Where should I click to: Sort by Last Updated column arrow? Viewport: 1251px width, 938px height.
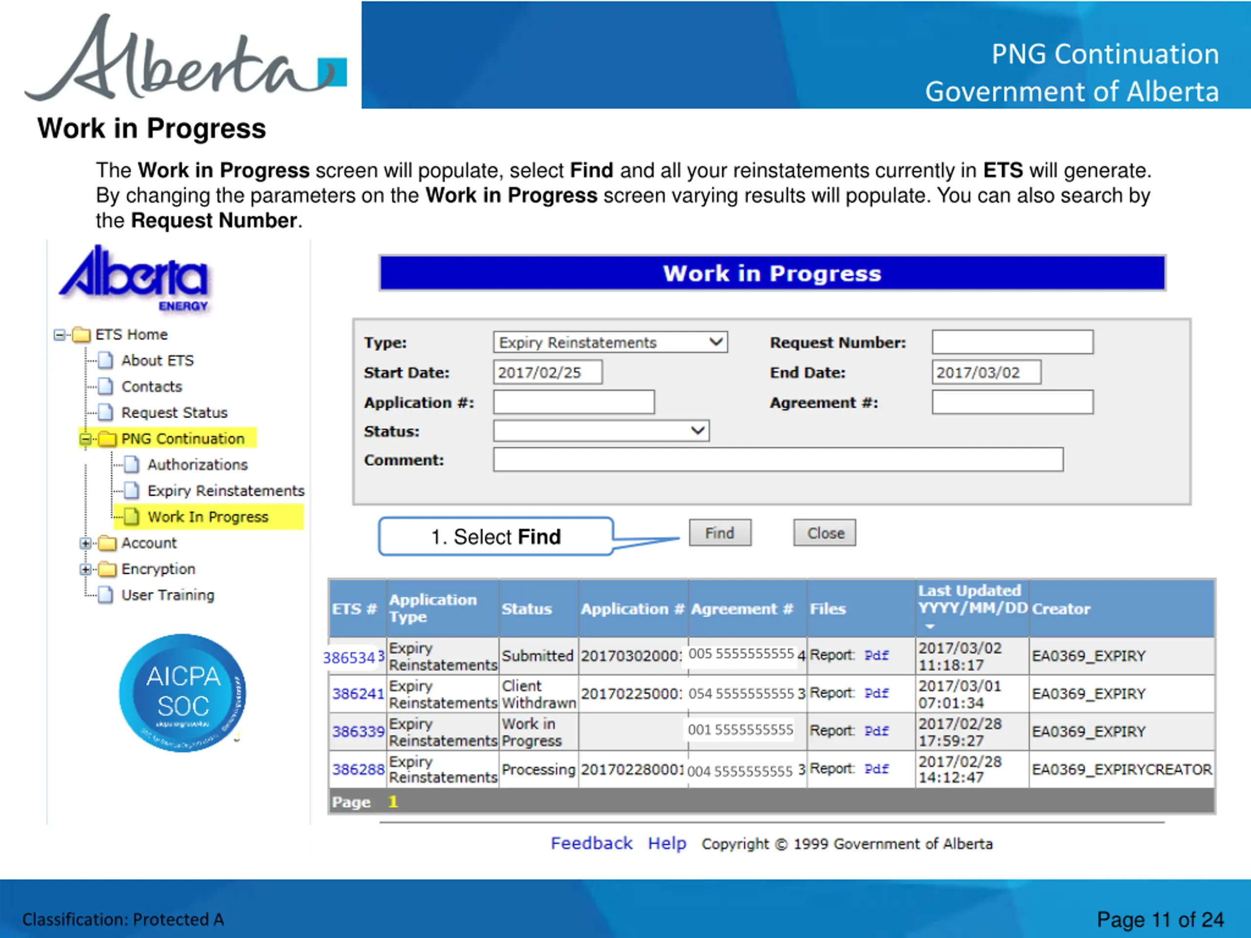930,626
